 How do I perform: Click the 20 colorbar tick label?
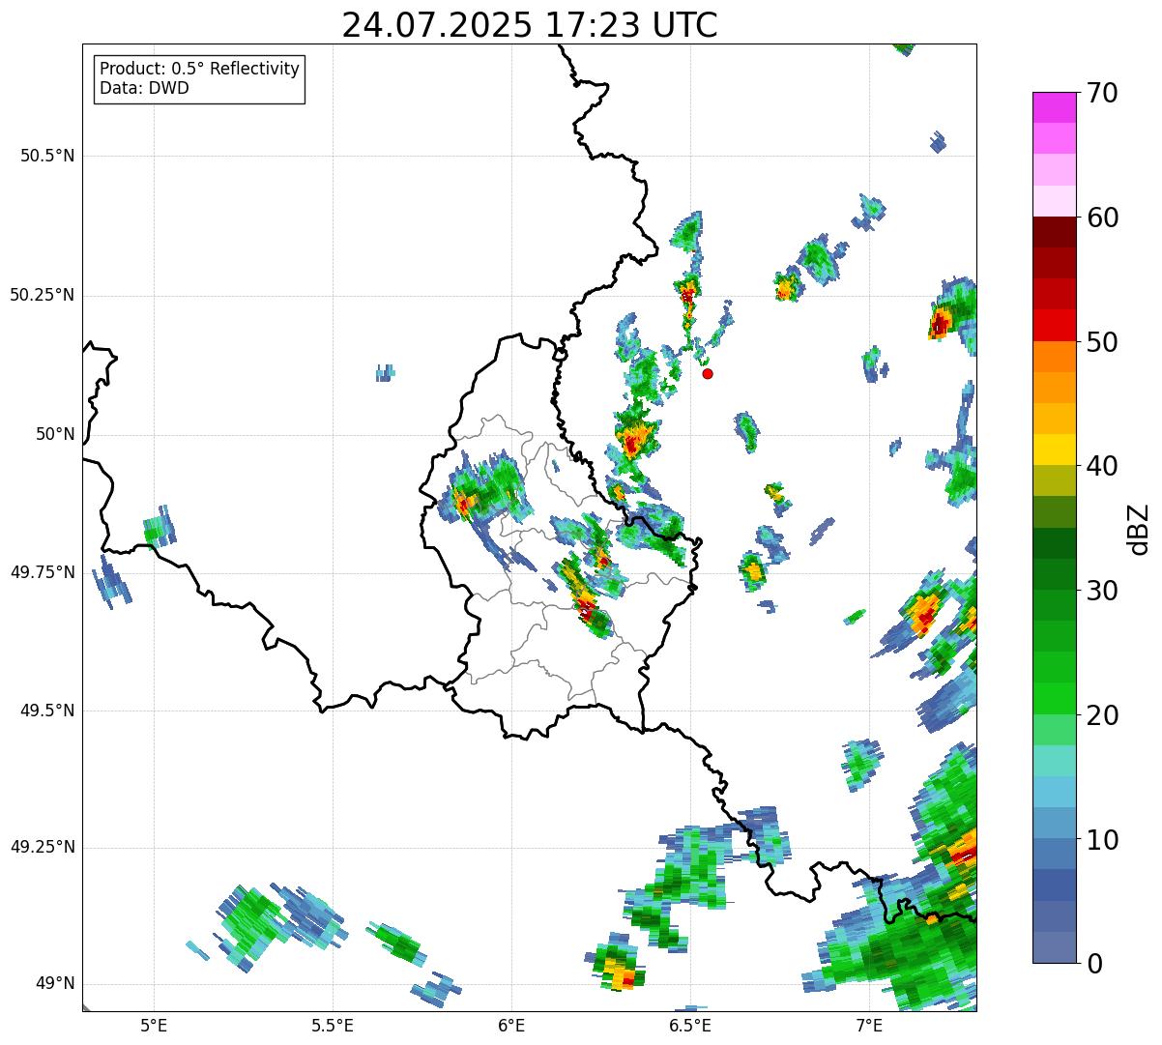point(1102,715)
